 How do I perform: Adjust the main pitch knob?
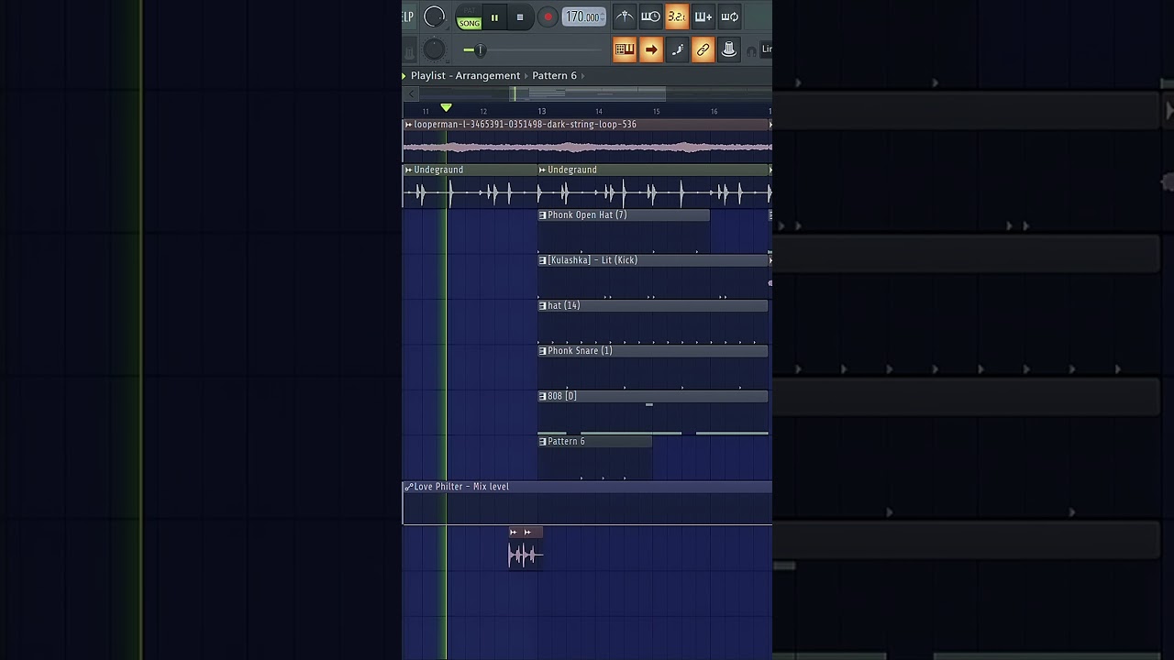(x=435, y=49)
